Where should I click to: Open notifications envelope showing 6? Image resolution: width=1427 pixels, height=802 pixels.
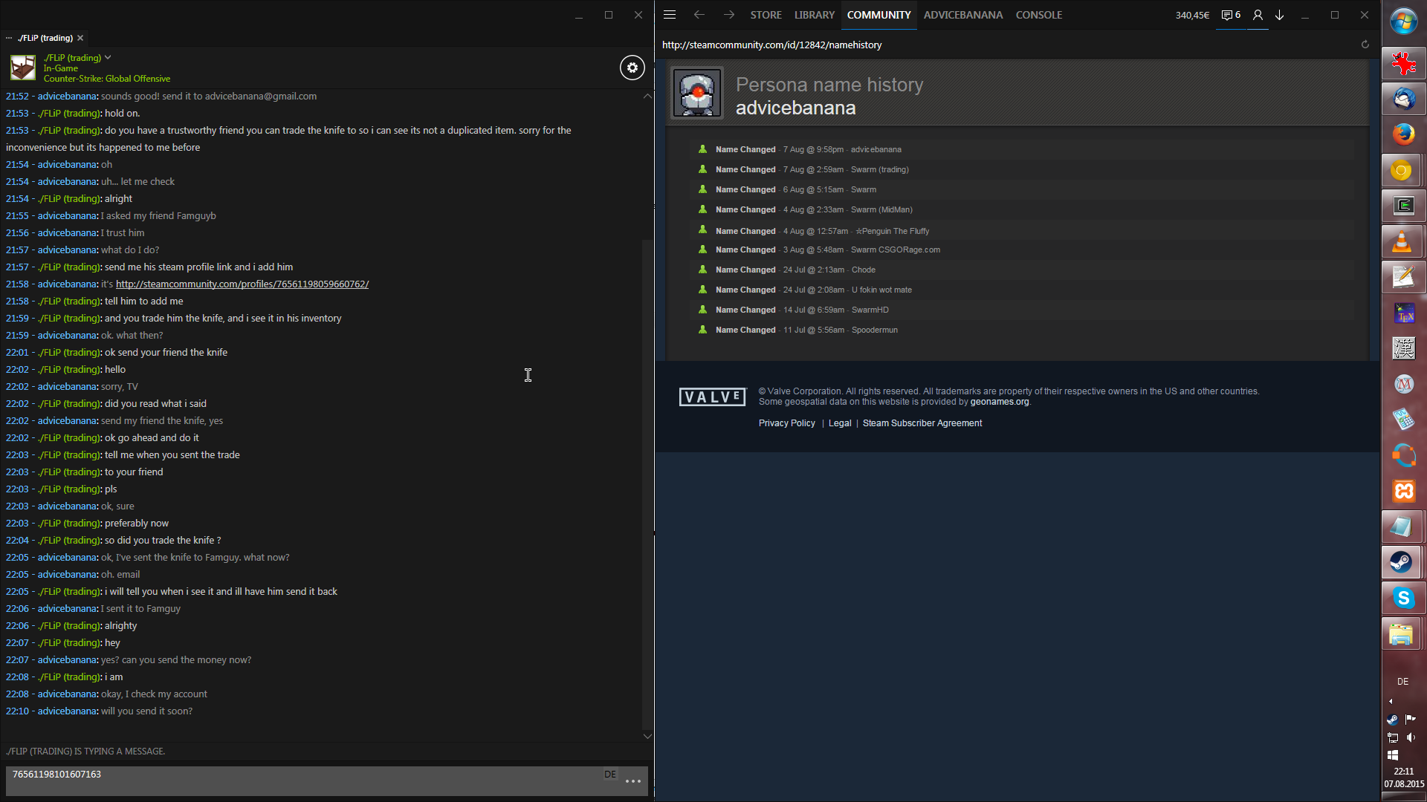pyautogui.click(x=1231, y=15)
